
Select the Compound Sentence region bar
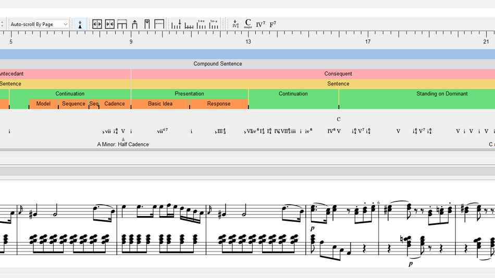218,64
